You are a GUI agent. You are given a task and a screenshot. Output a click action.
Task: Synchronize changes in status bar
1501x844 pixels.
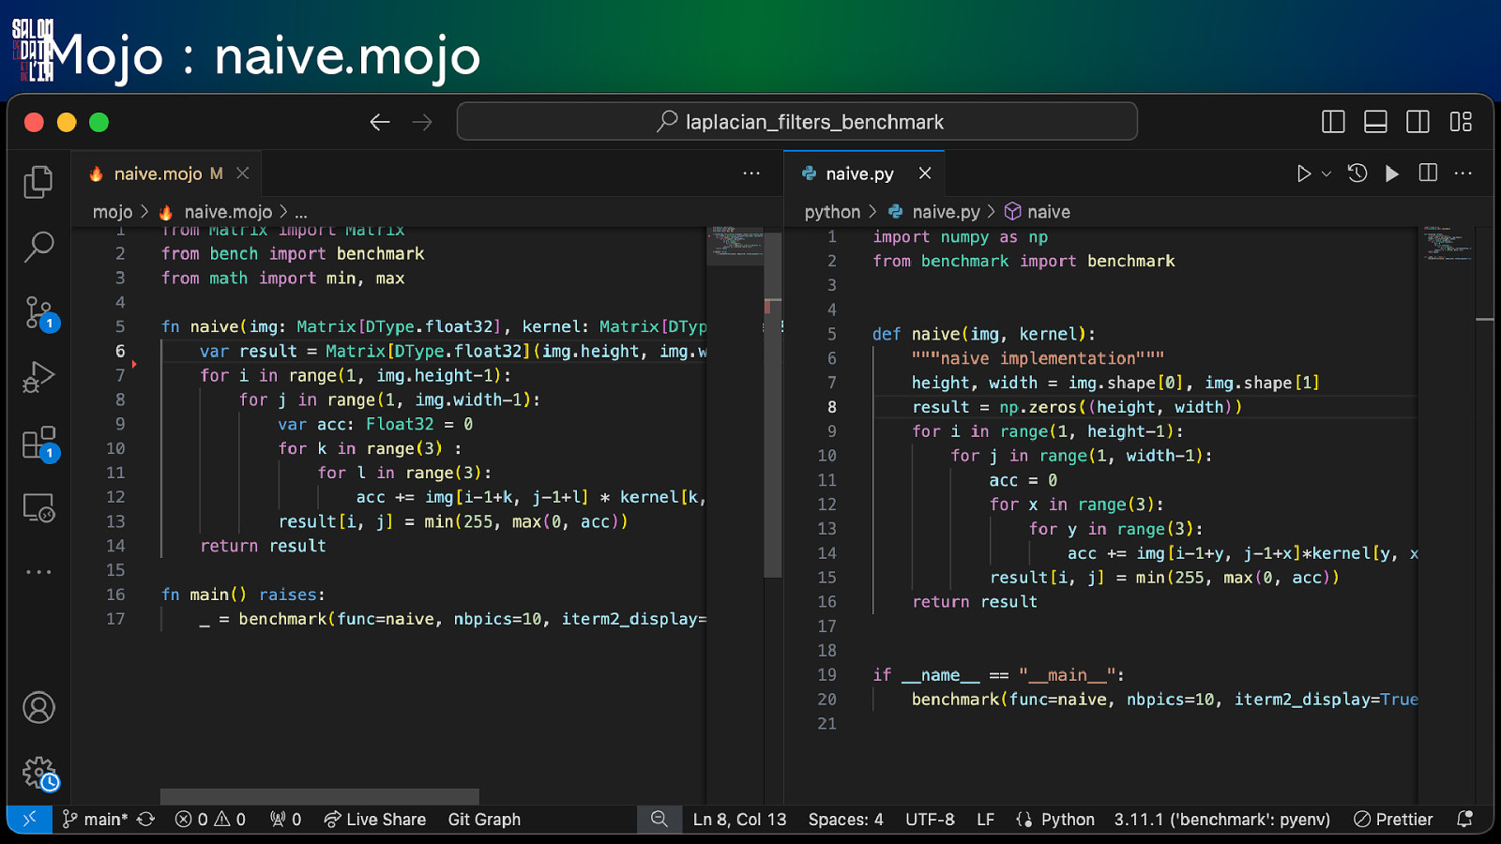point(146,819)
